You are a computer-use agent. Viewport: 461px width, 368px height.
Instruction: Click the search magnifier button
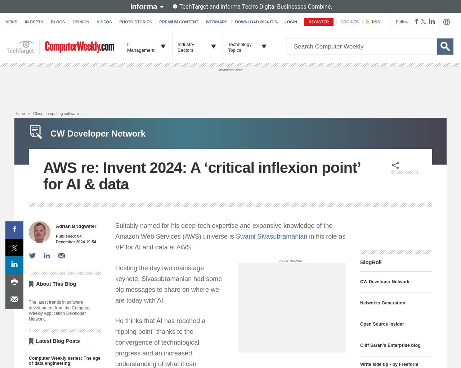[445, 46]
